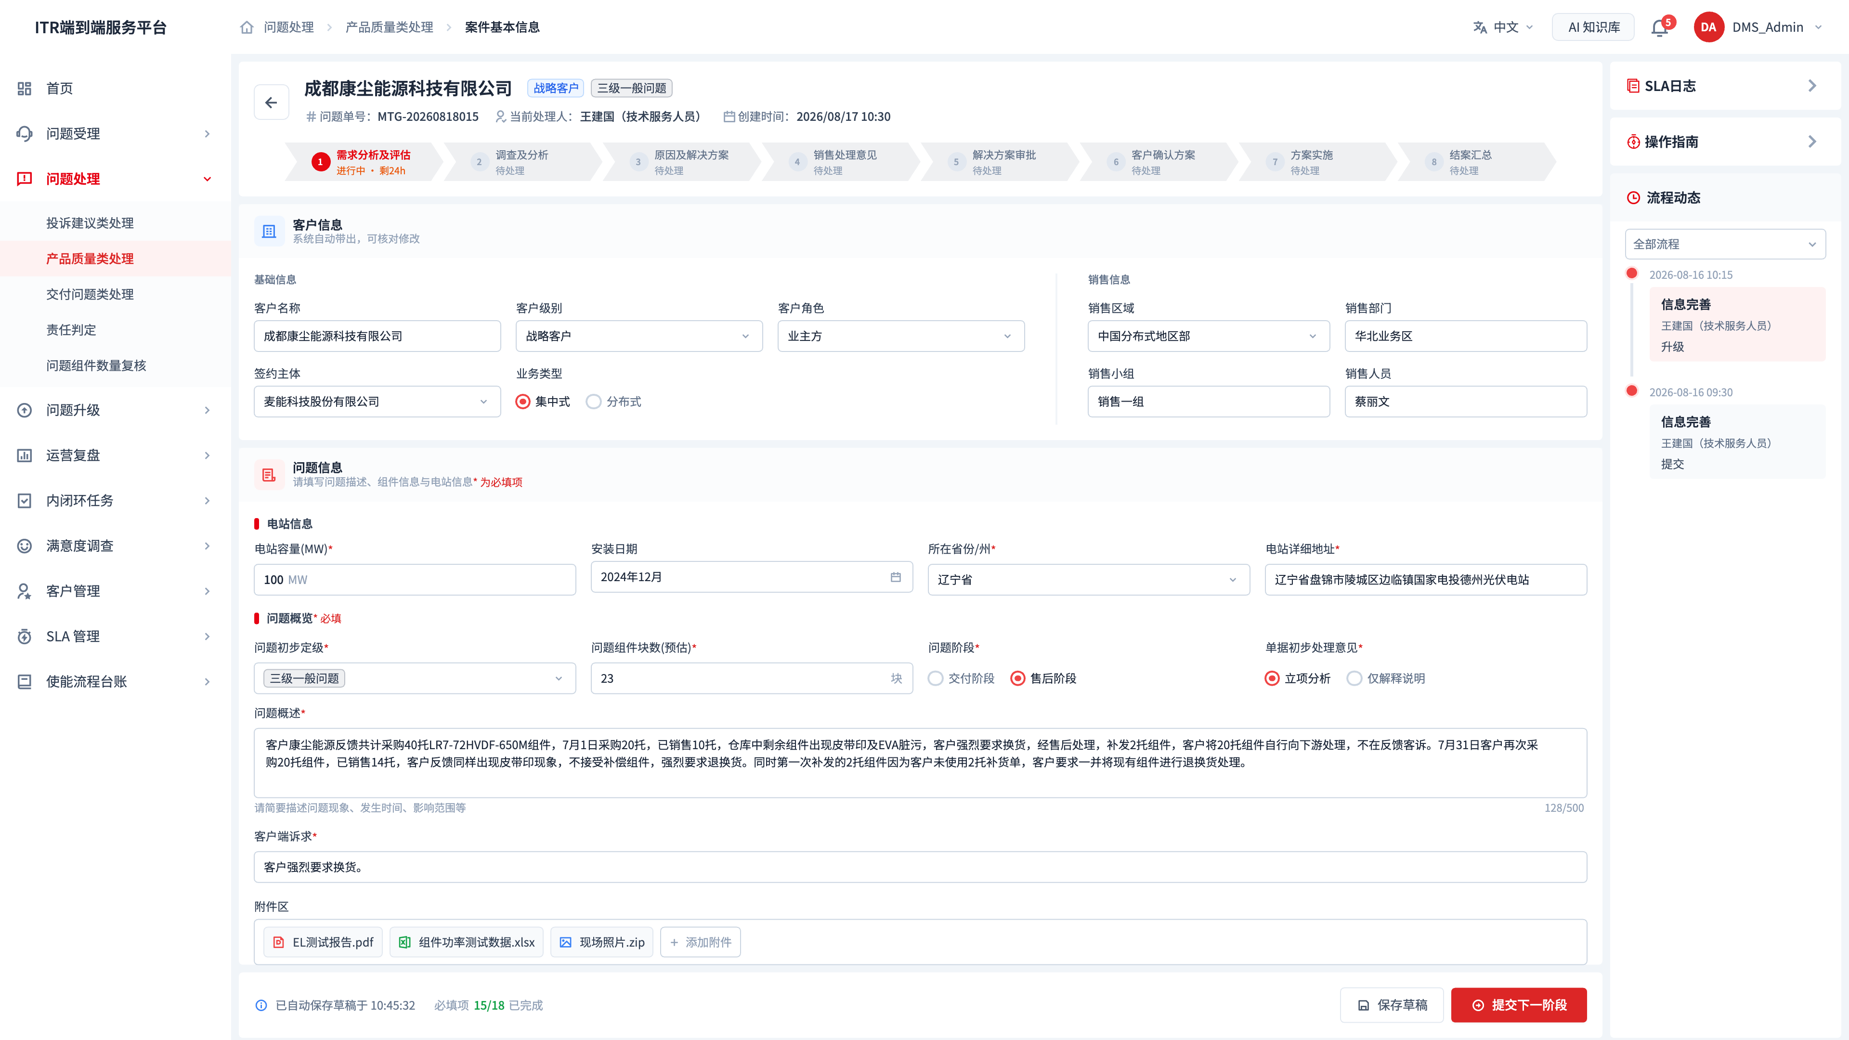Click 提交下一阶段 button
1849x1040 pixels.
click(1519, 1005)
